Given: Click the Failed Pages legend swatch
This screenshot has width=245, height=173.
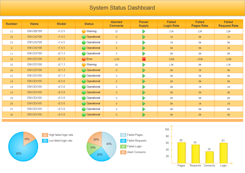Looking at the screenshot, I should click(123, 135).
